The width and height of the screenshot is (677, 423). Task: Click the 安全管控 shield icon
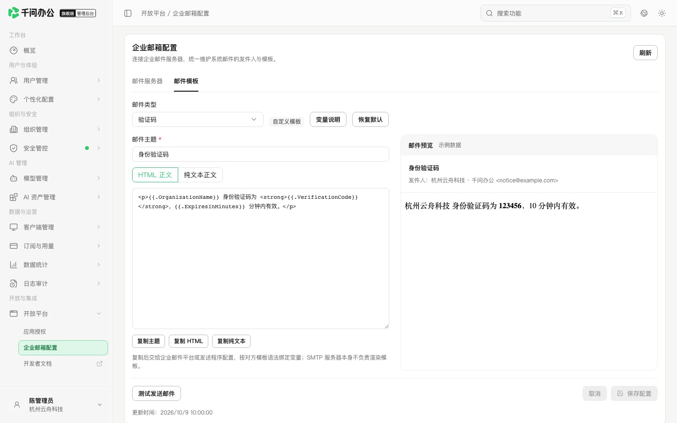pos(14,148)
